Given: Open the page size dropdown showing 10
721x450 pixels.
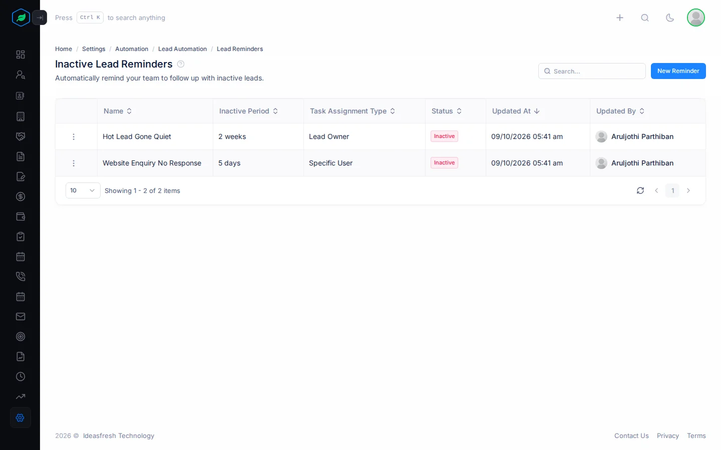Looking at the screenshot, I should coord(83,190).
